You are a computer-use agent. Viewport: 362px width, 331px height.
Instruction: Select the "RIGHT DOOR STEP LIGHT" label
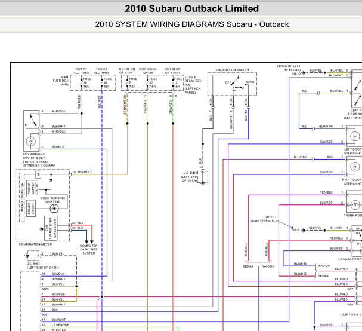pyautogui.click(x=352, y=182)
